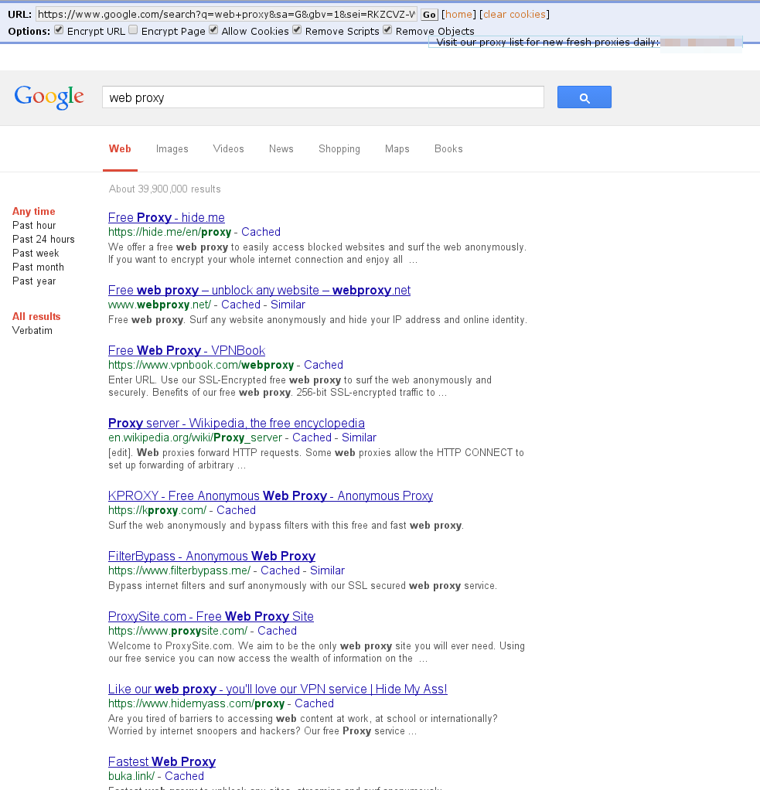
Task: Filter results to Past hour
Action: point(34,225)
